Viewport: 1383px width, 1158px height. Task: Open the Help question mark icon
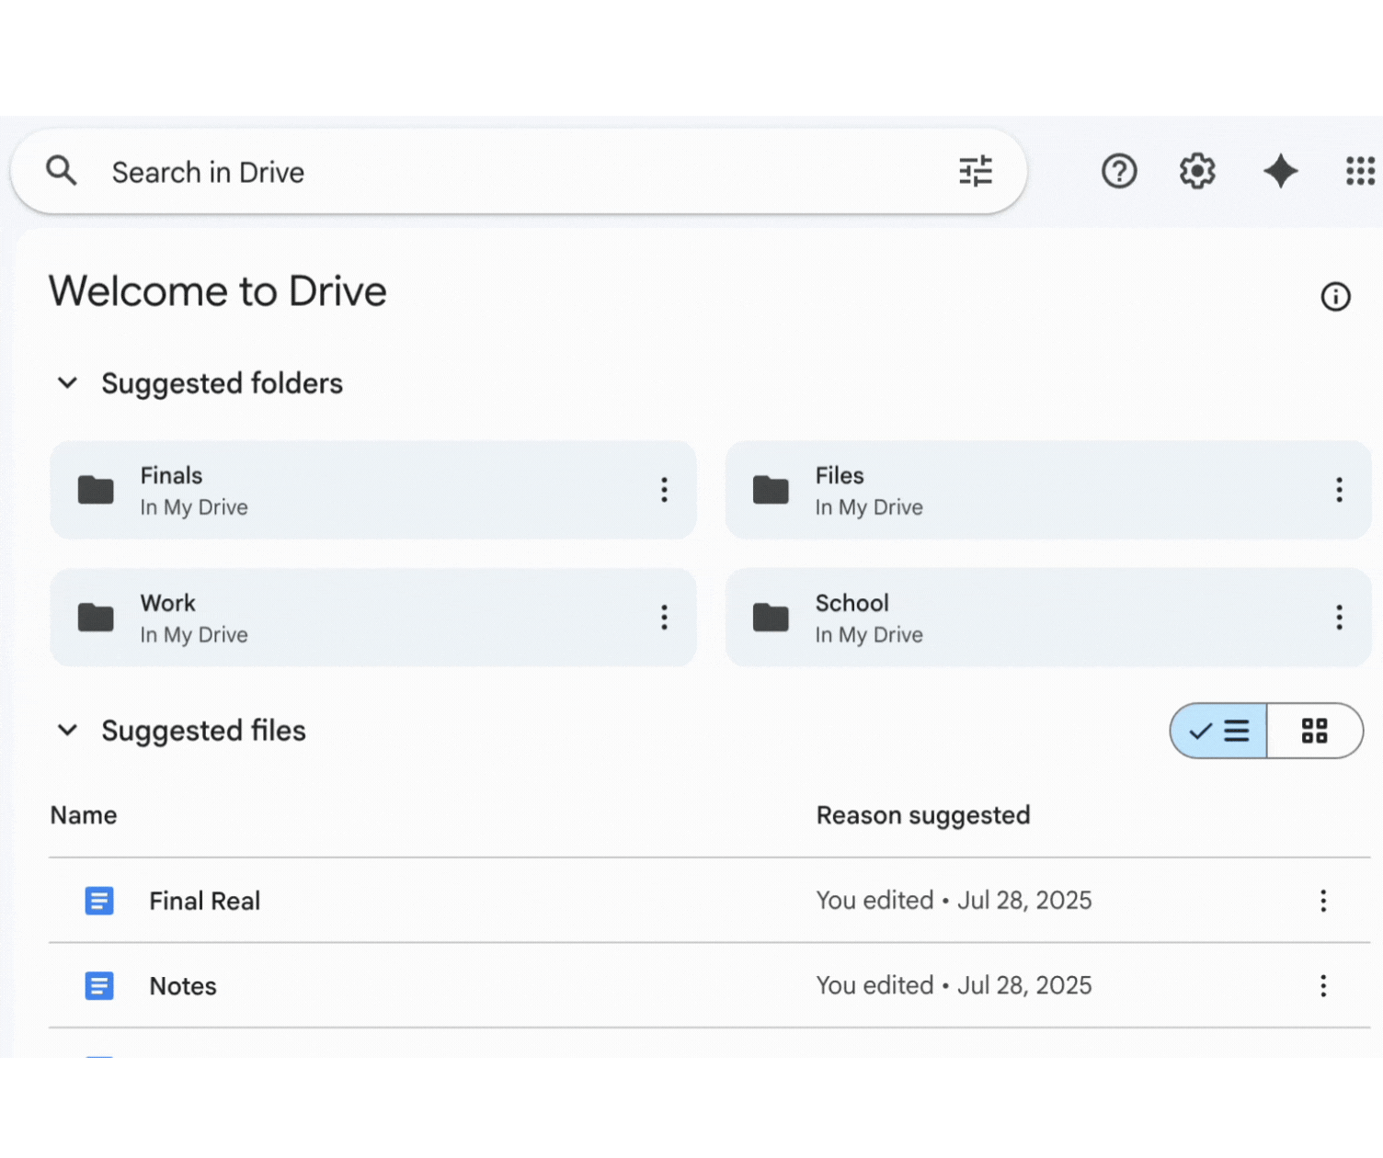tap(1119, 171)
